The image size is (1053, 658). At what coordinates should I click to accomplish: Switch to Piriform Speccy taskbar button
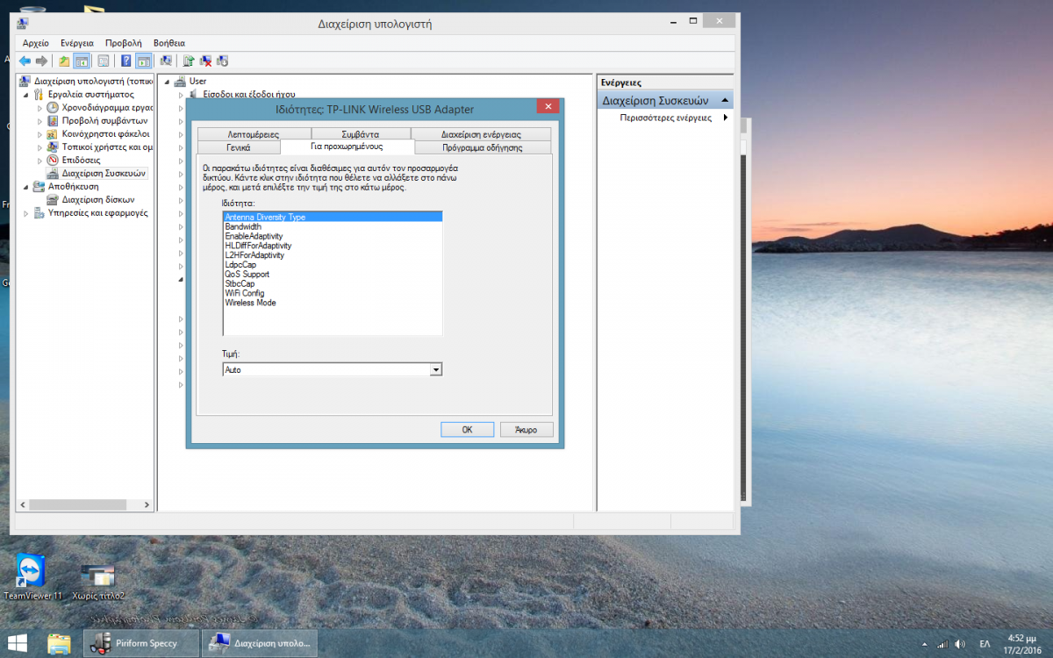point(142,643)
